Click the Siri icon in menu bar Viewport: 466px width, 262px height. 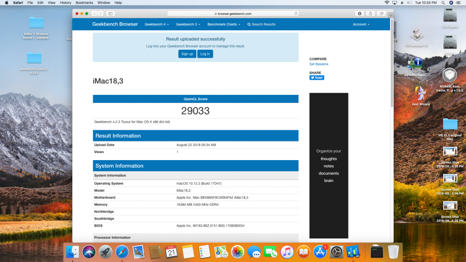[x=451, y=3]
